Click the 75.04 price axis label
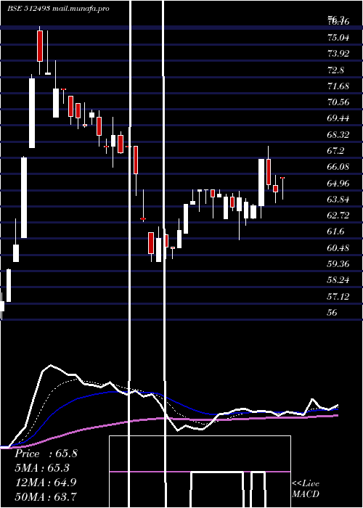Viewport: 363px width, 508px height. pos(338,38)
